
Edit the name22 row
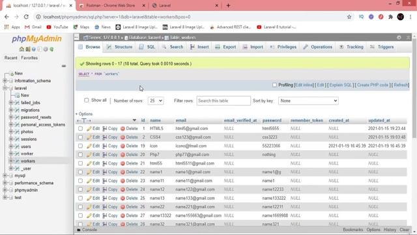(x=93, y=207)
